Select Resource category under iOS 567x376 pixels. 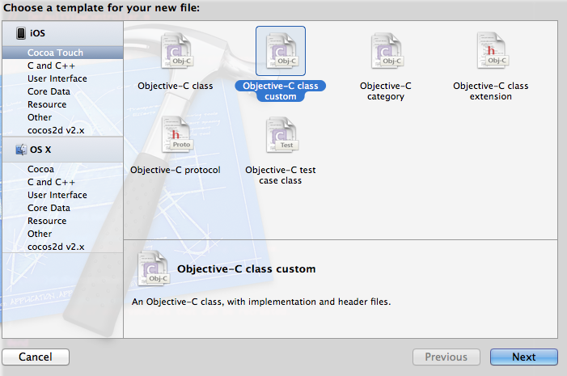coord(62,105)
